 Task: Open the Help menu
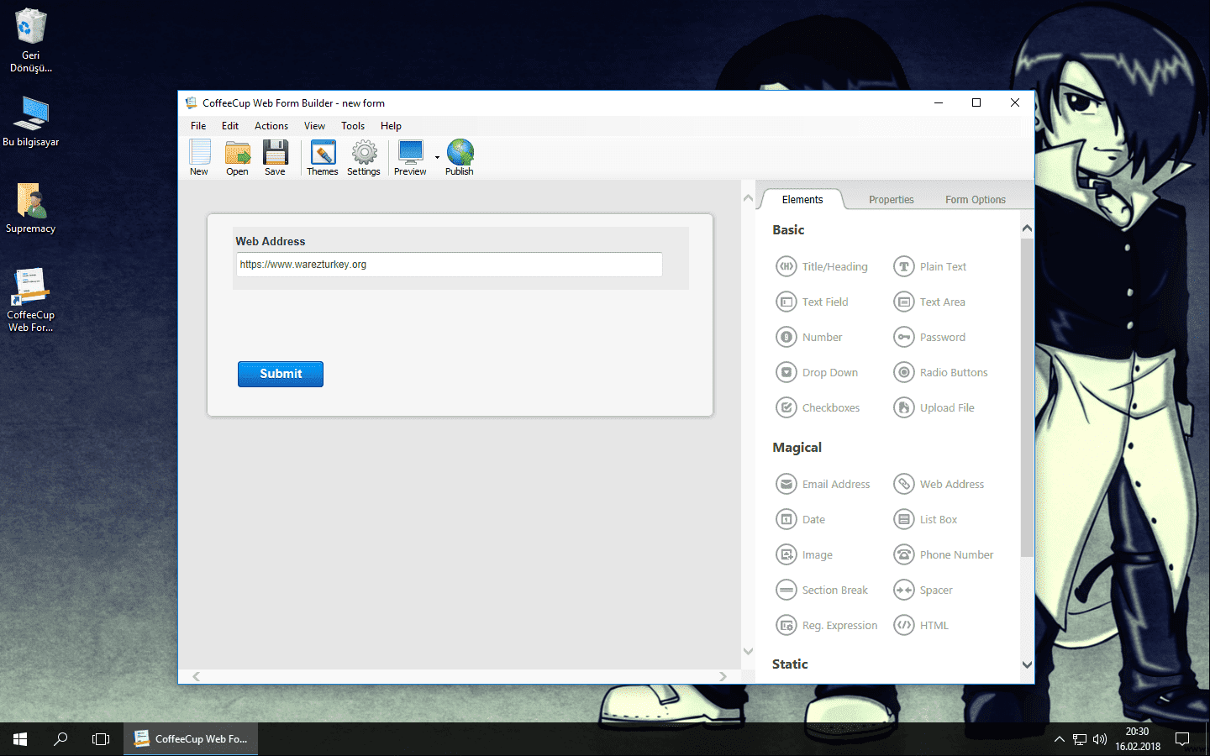pyautogui.click(x=391, y=126)
